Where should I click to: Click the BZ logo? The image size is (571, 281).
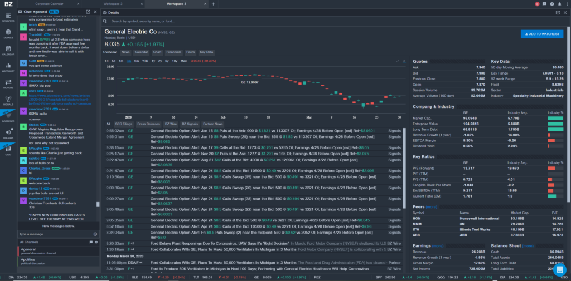(8, 4)
